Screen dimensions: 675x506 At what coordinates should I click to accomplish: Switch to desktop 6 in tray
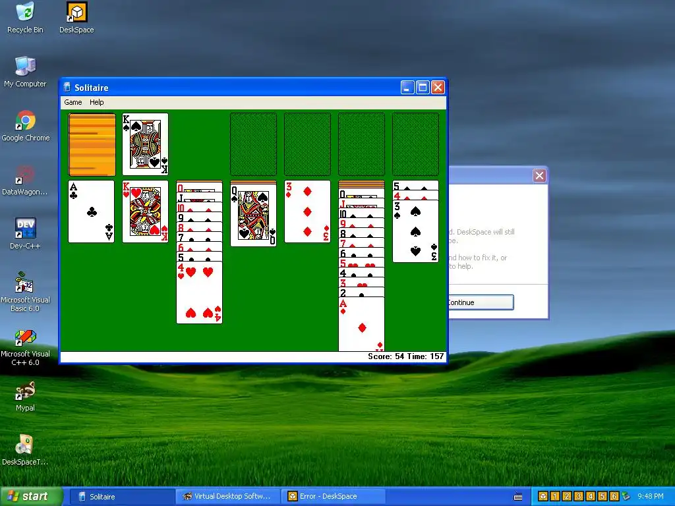click(614, 497)
